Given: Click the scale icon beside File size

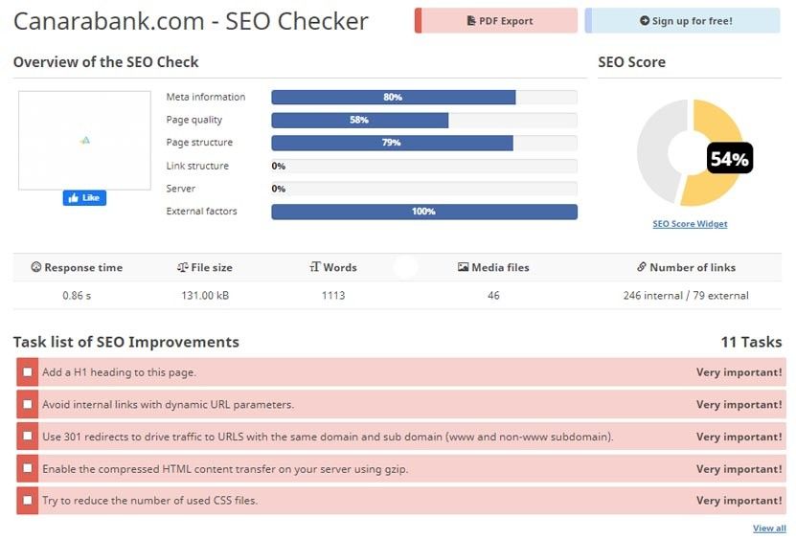Looking at the screenshot, I should point(183,268).
